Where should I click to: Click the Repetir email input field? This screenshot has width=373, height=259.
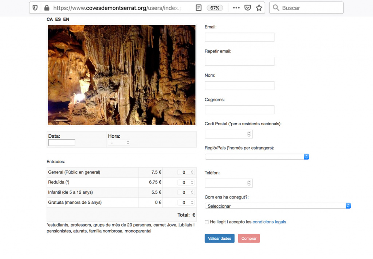tap(239, 61)
